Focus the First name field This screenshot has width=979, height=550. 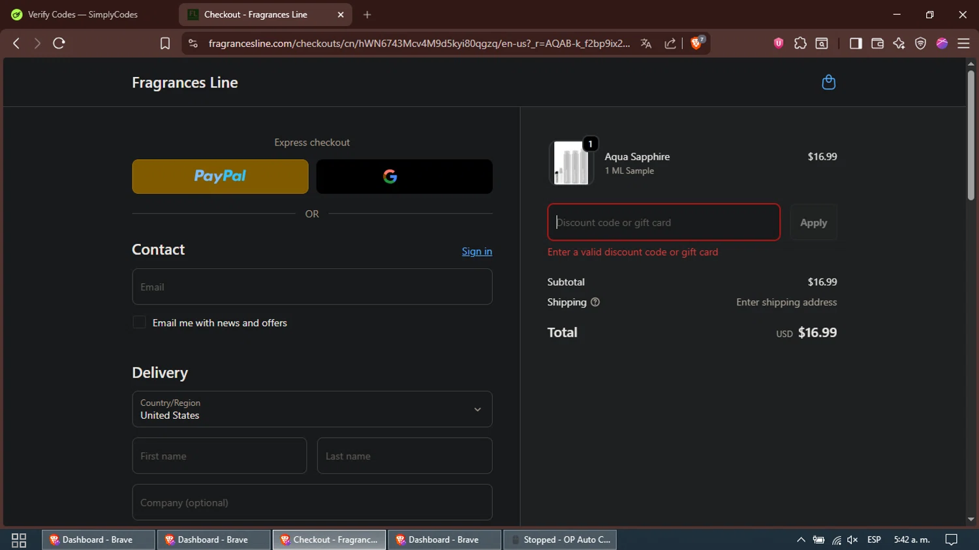coord(219,456)
